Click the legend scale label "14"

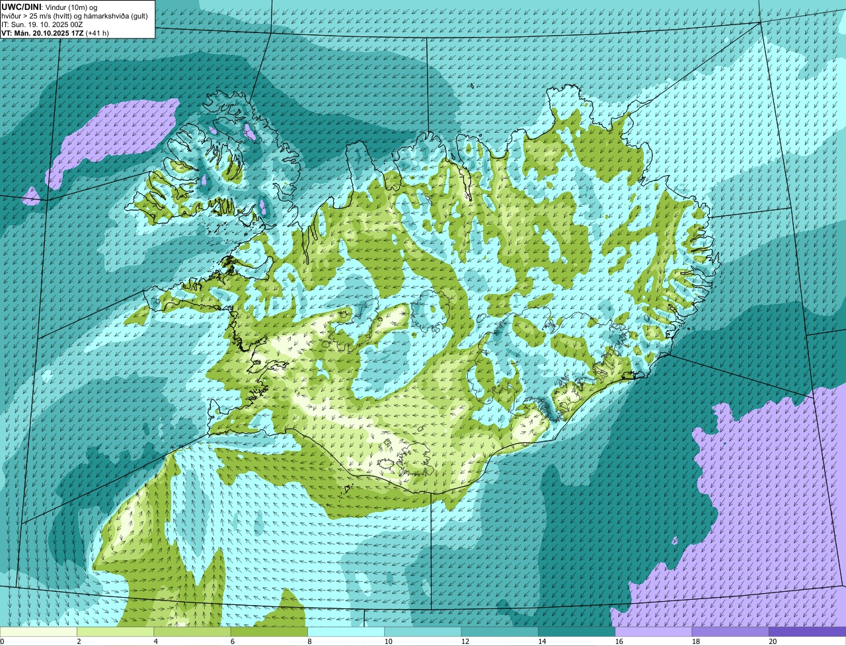click(541, 641)
